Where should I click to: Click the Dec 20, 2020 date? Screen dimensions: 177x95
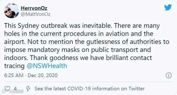43,76
